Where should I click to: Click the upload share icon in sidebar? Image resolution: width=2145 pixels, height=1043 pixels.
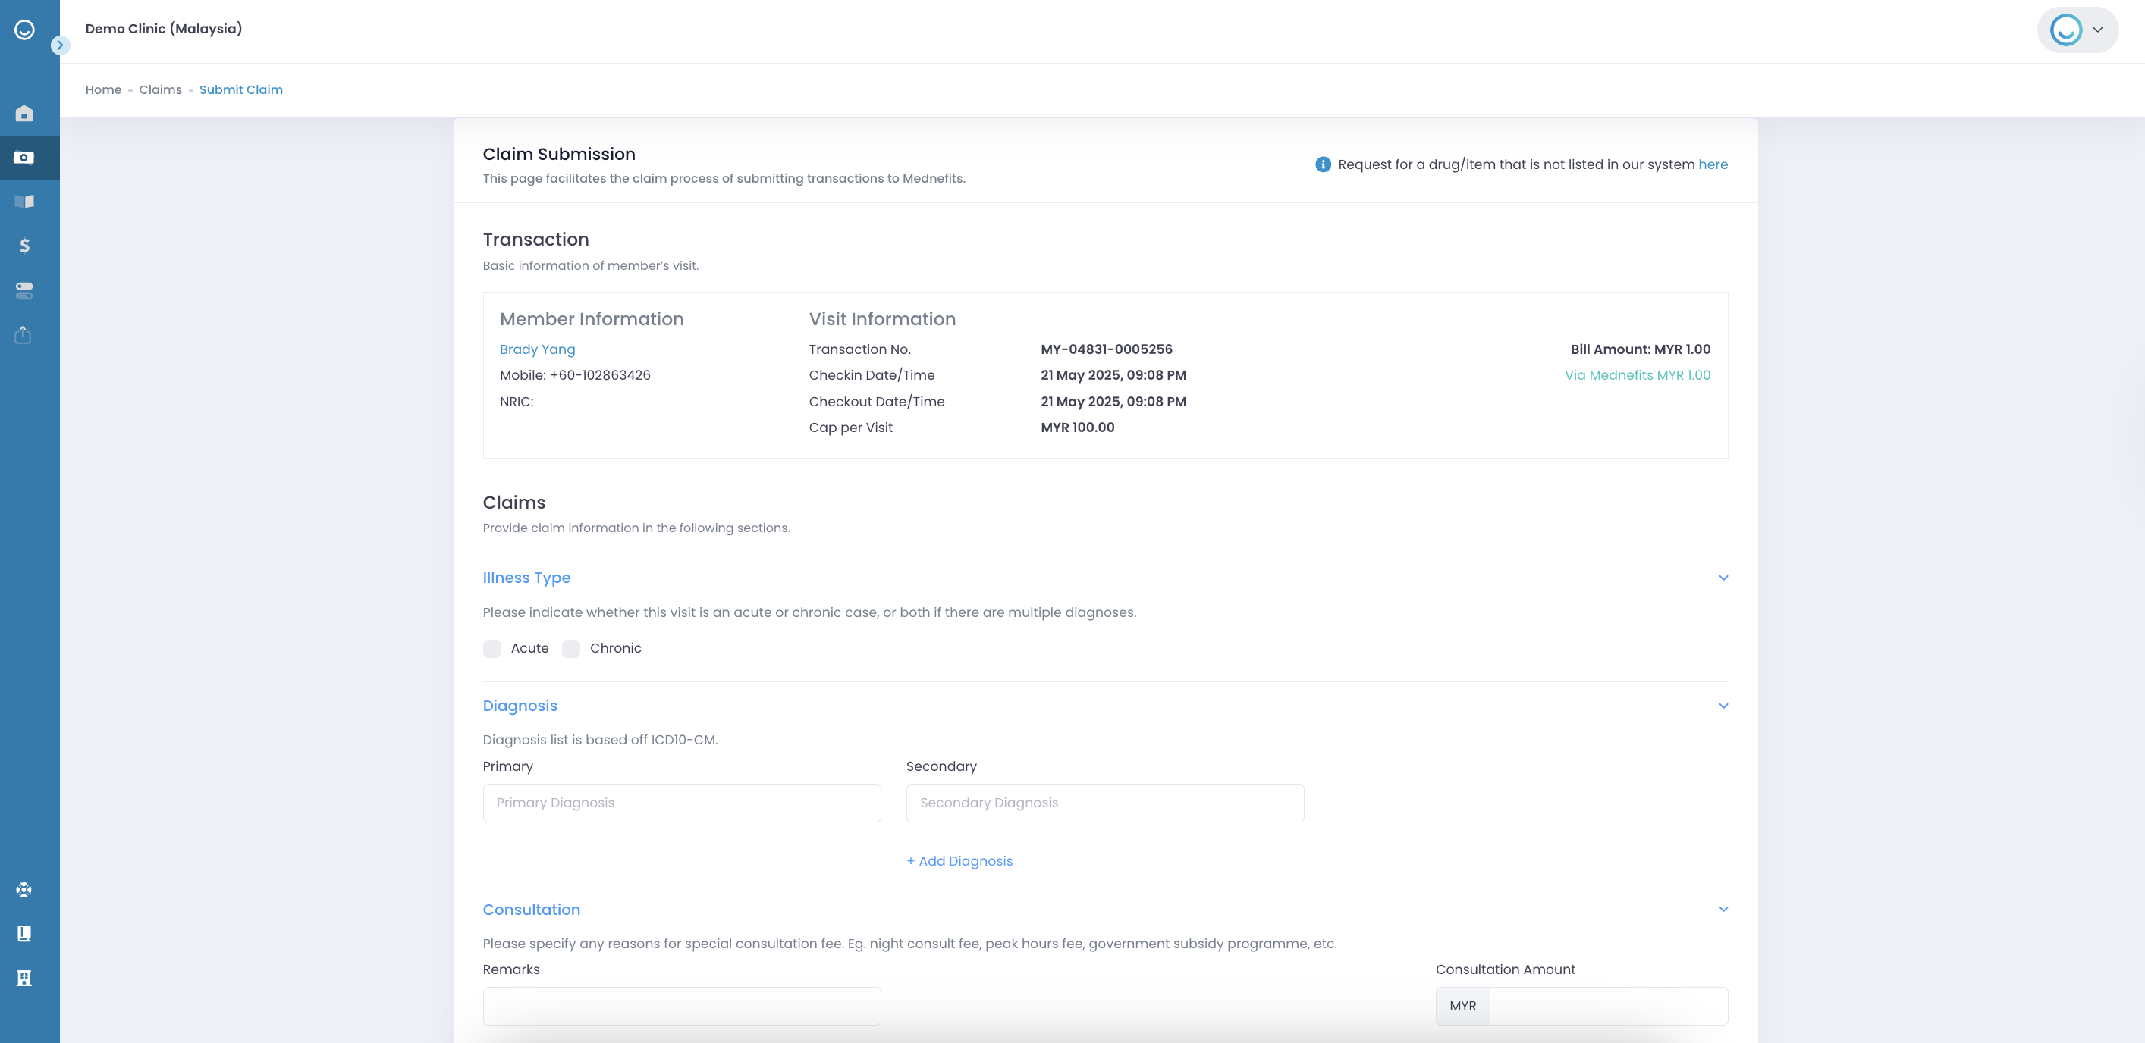point(24,334)
